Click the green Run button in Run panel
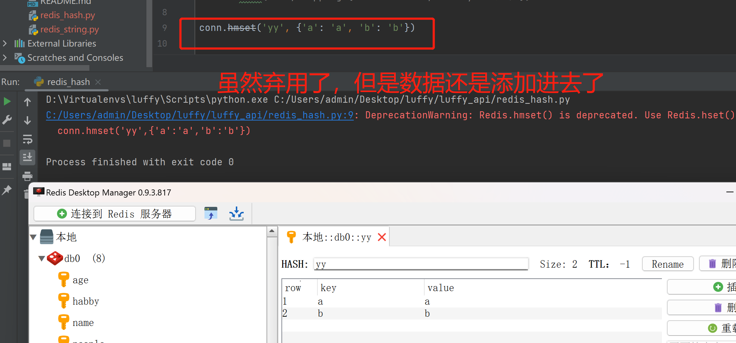This screenshot has height=343, width=736. click(x=7, y=102)
